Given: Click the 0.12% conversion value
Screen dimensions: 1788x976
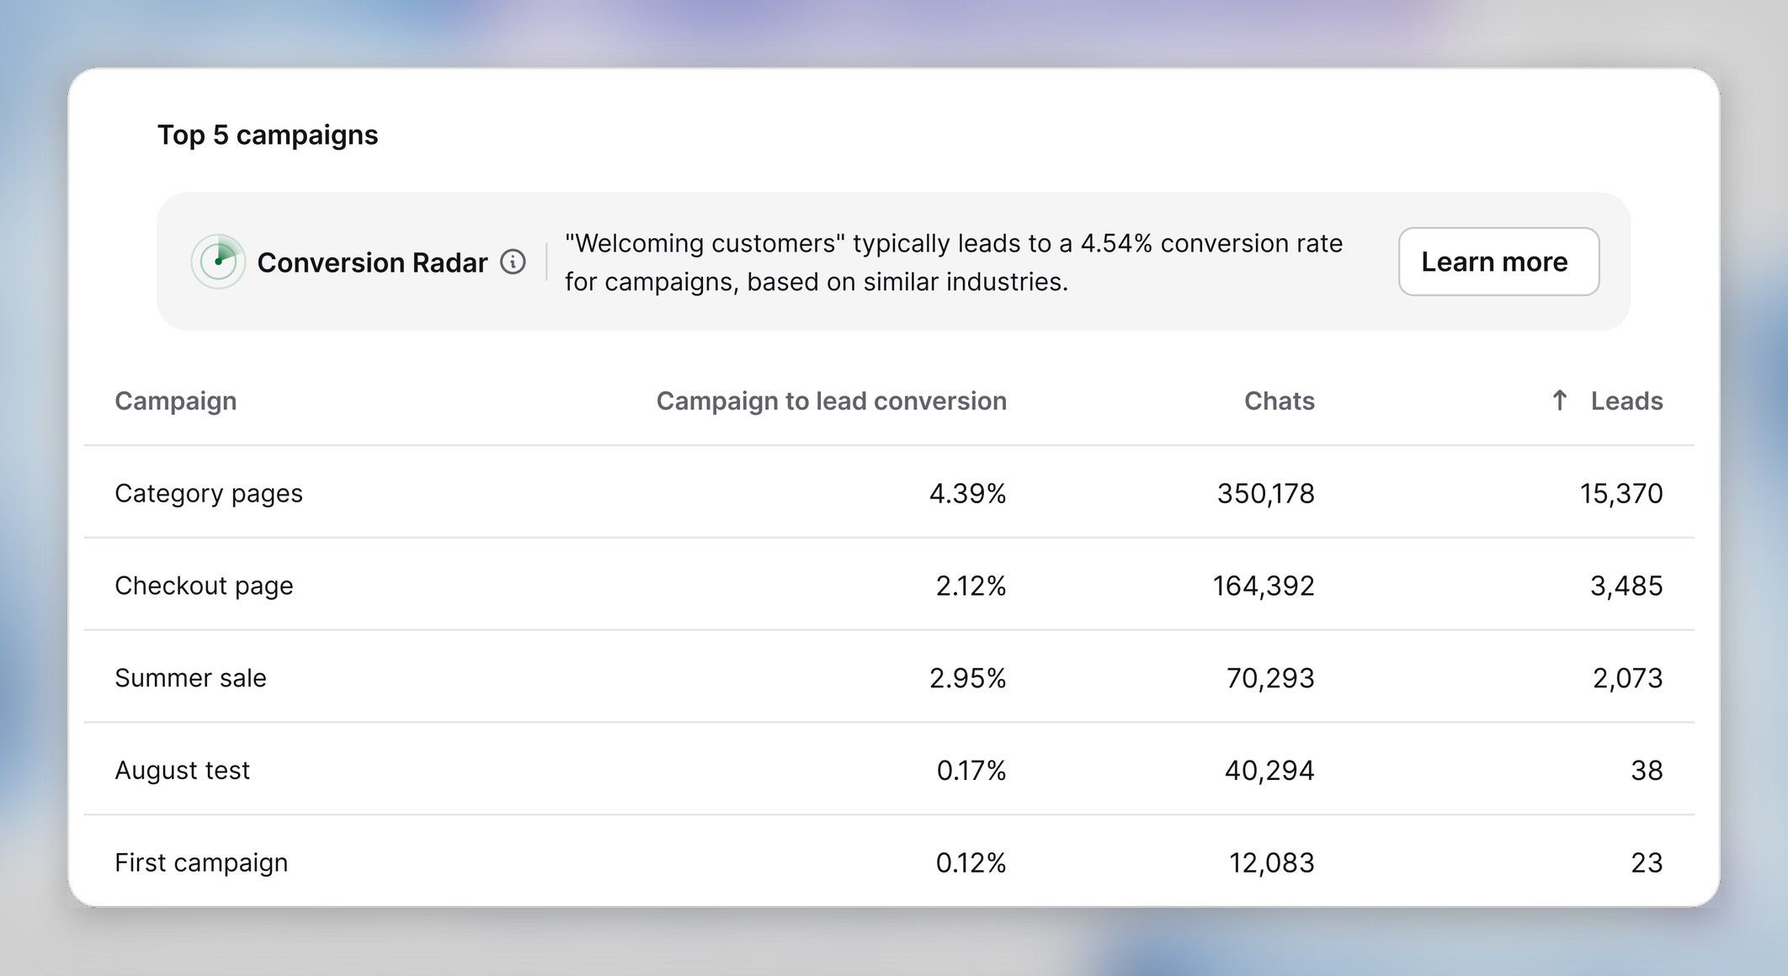Looking at the screenshot, I should [971, 862].
